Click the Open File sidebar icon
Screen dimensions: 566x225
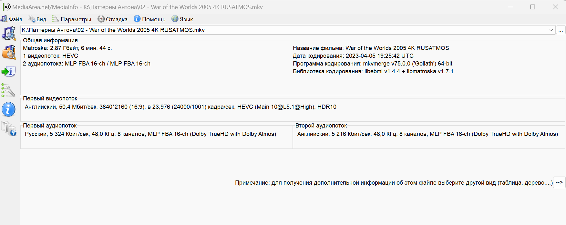point(9,34)
